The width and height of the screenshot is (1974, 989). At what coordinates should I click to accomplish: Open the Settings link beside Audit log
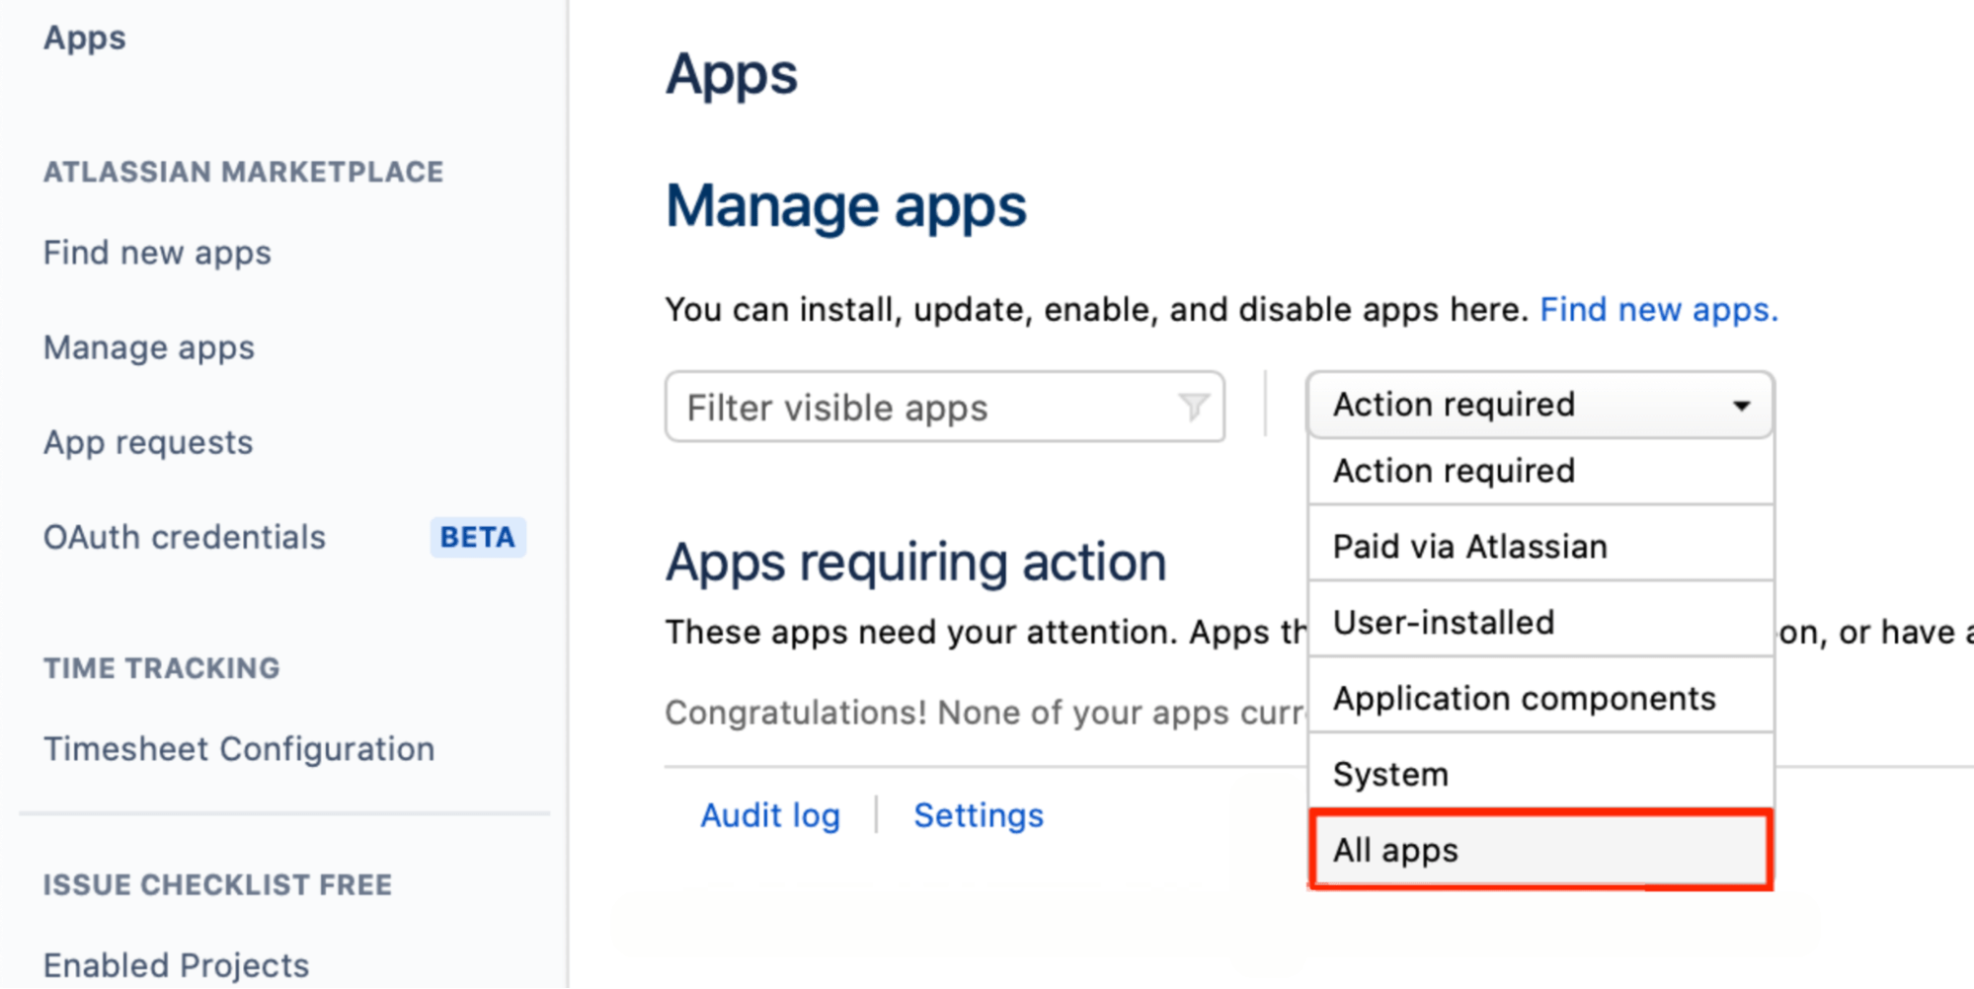coord(979,815)
